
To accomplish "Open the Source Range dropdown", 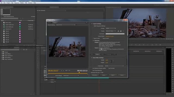I will 71,75.
